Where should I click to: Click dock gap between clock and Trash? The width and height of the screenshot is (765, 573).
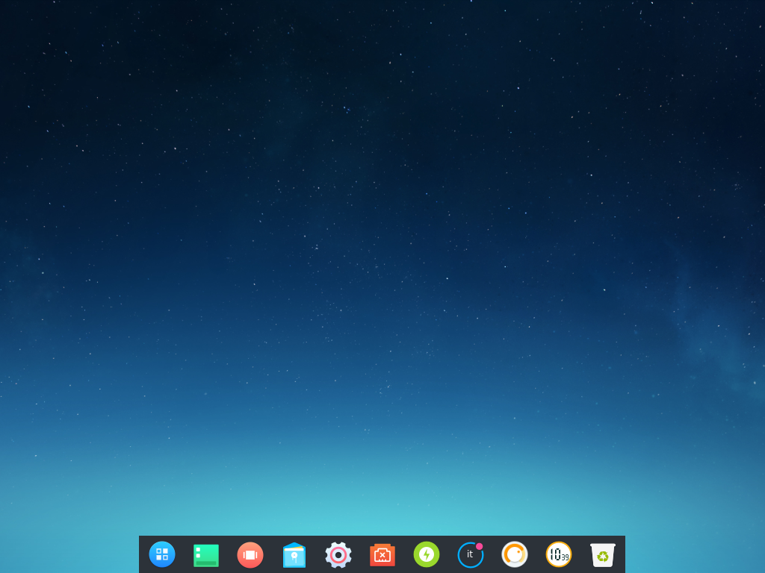[580, 555]
